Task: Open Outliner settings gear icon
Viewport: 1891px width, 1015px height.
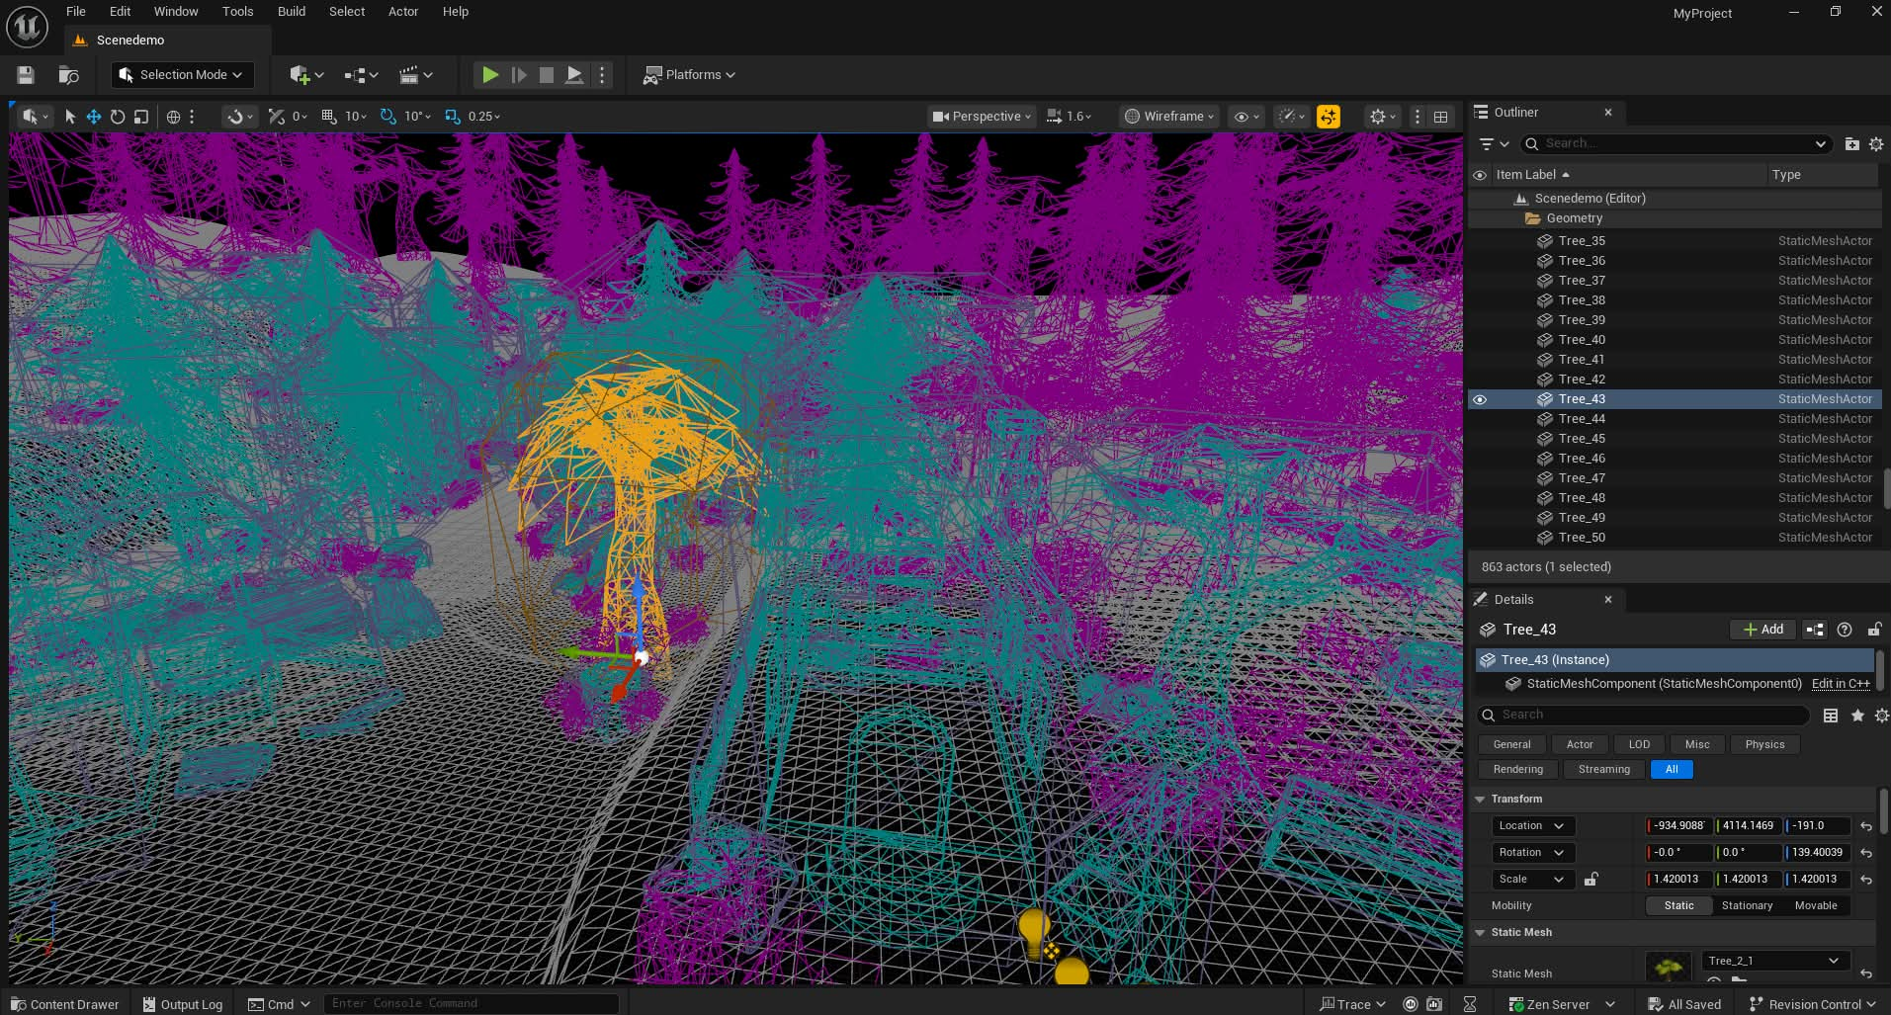Action: coord(1876,144)
